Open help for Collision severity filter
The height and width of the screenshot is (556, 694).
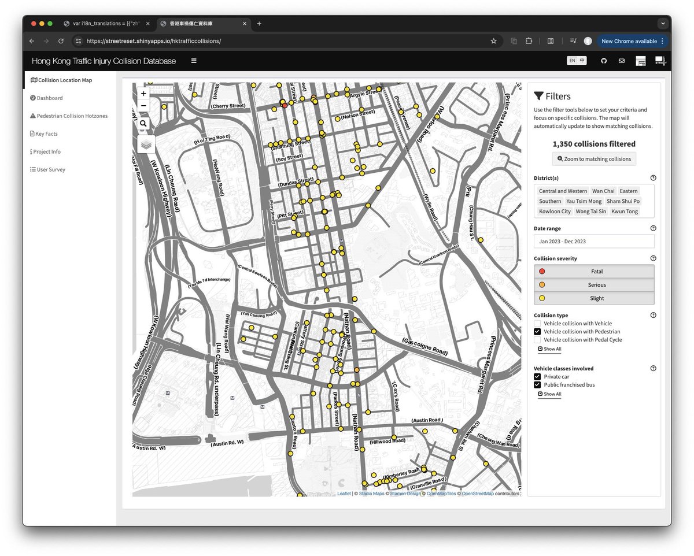[653, 258]
